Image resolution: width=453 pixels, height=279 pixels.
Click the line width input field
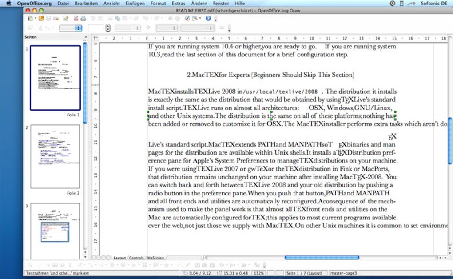(x=95, y=28)
